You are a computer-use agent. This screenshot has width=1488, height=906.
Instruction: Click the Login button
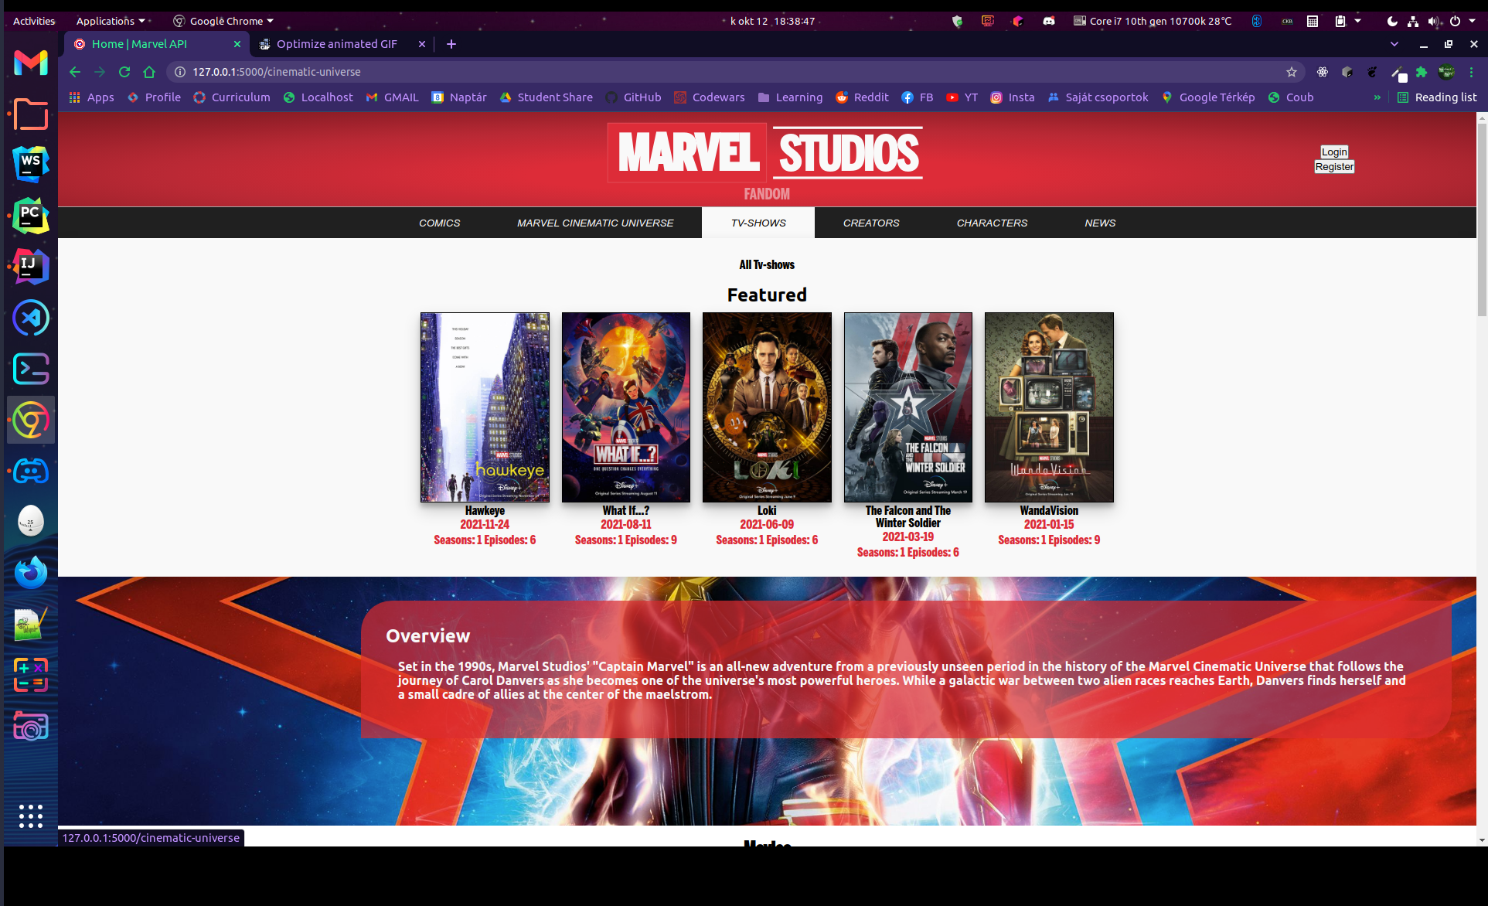1333,152
